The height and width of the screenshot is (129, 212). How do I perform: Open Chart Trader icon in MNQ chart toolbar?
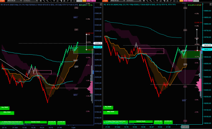[160, 1]
